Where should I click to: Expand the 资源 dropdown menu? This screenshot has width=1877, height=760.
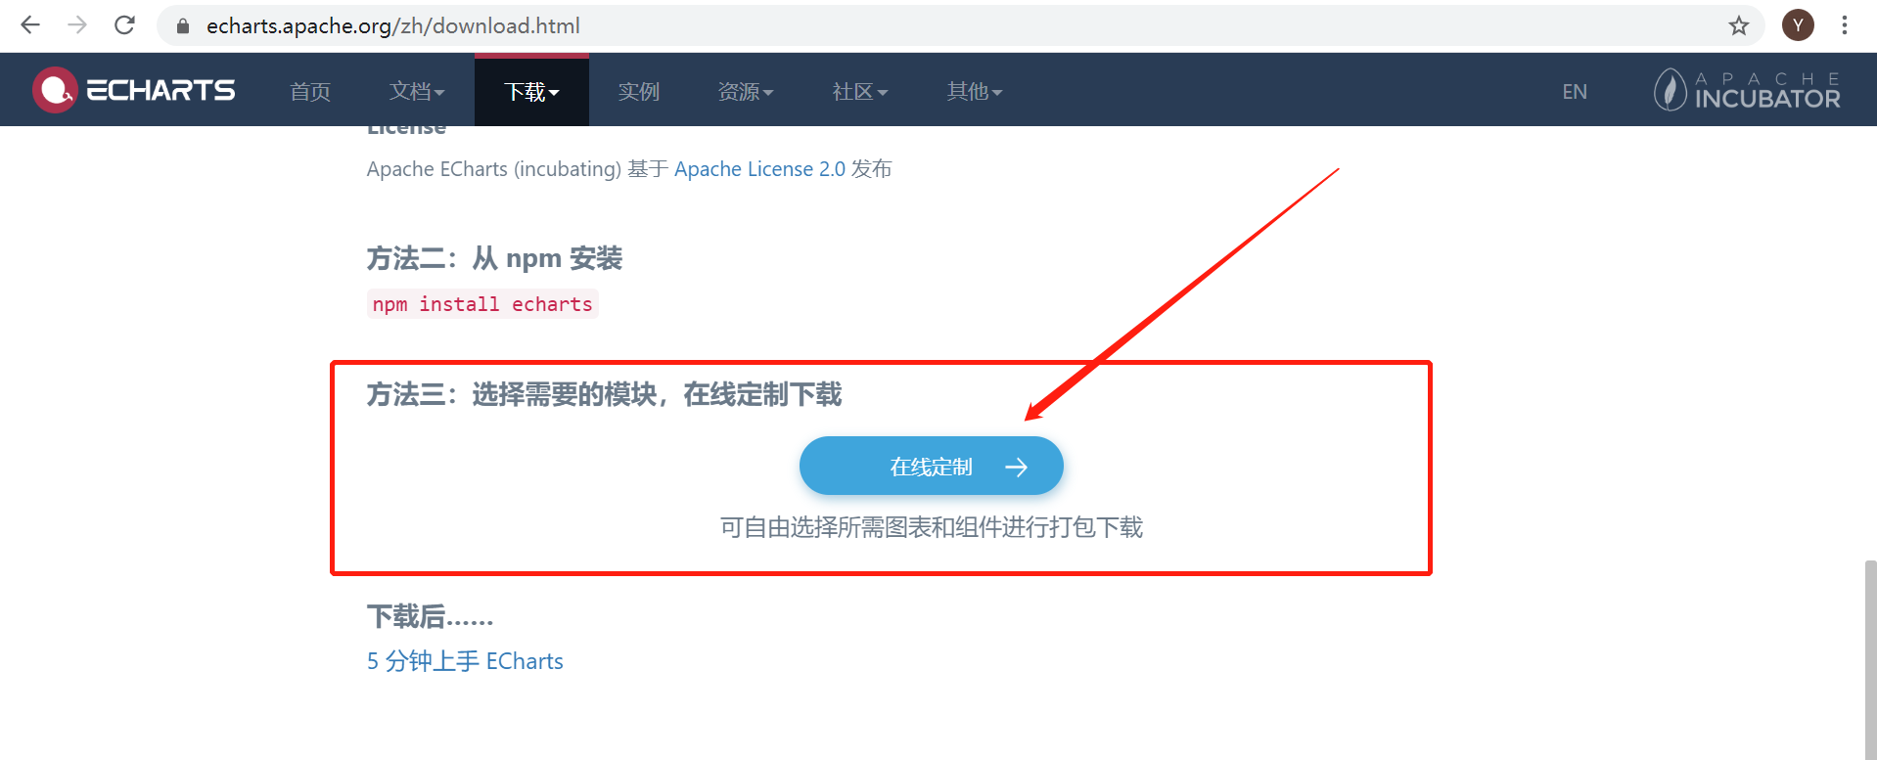click(746, 91)
